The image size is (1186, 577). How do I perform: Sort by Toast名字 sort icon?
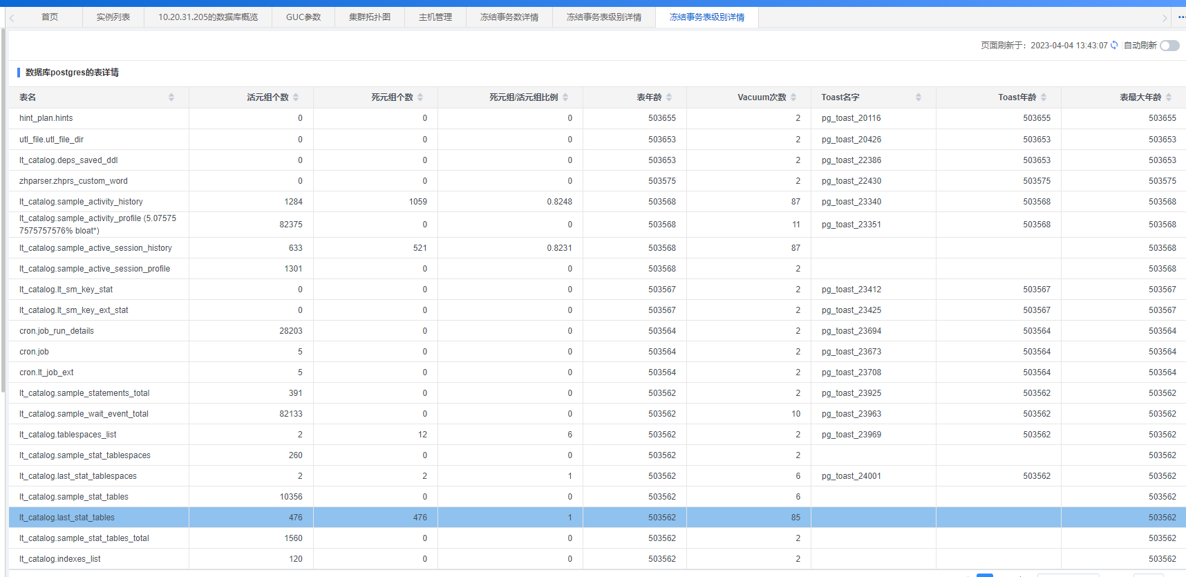coord(919,97)
